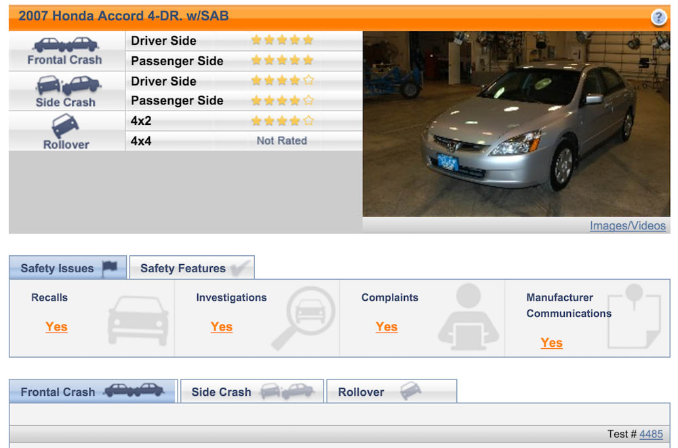Click the side crash 'Driver Side' row label
This screenshot has width=678, height=448.
point(163,81)
